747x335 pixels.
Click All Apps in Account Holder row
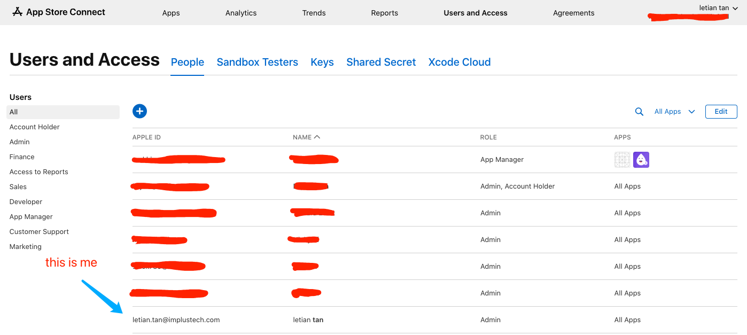click(627, 186)
